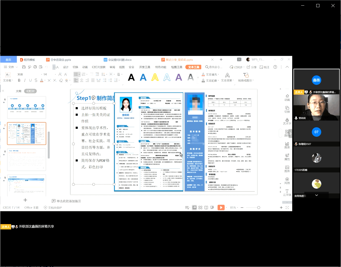This screenshot has width=341, height=267.
Task: Open the 艺术字 word art sidebar panel
Action: 287,121
